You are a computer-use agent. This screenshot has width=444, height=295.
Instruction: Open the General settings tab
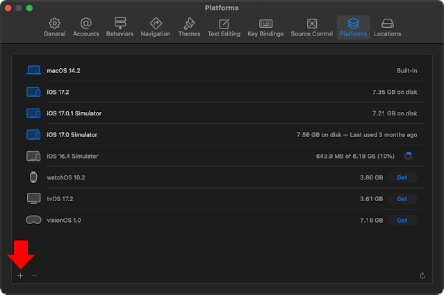pos(54,28)
